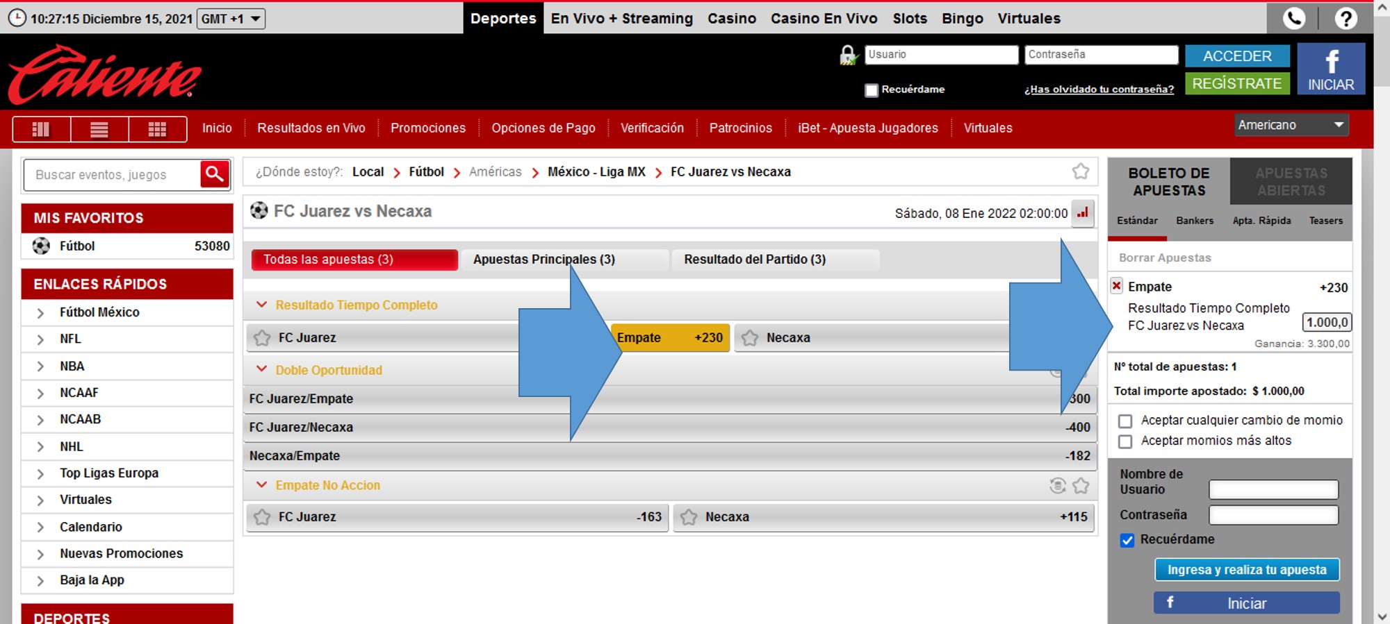Switch to the grid layout view
Viewport: 1390px width, 624px height.
pos(158,129)
